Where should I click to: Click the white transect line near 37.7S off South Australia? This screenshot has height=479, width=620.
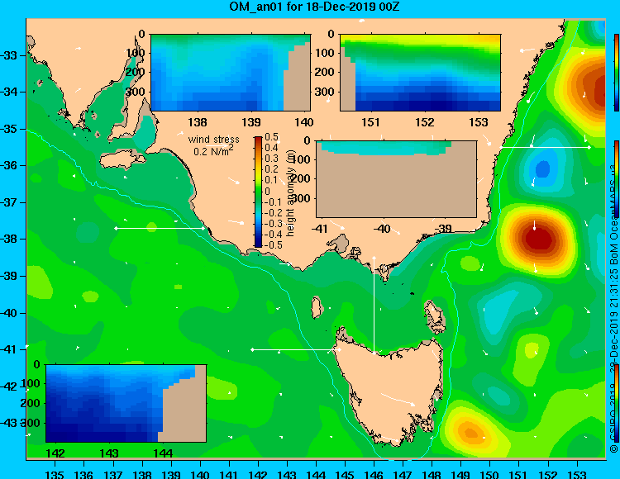click(160, 228)
